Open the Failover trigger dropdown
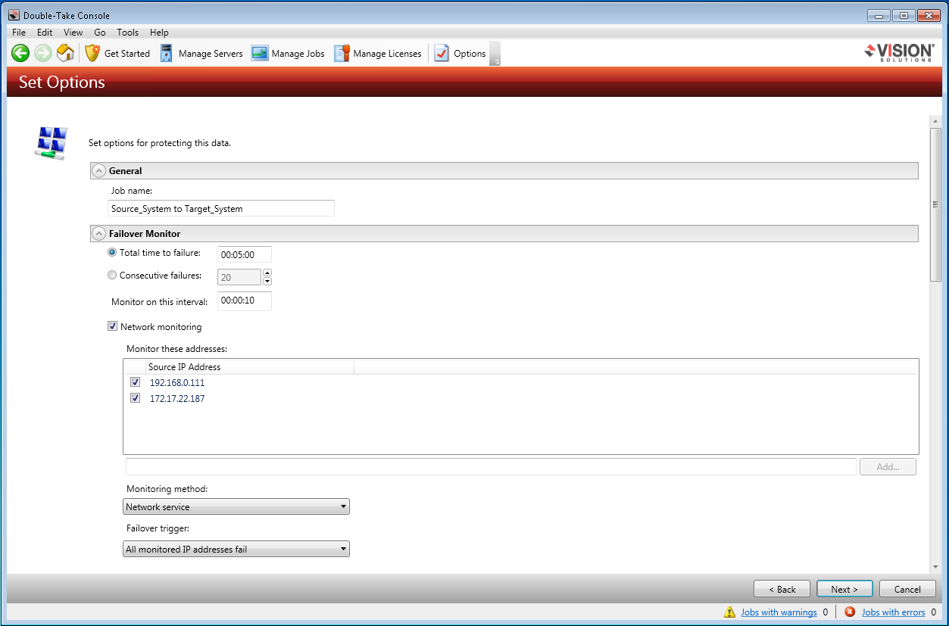The width and height of the screenshot is (949, 626). coord(236,550)
